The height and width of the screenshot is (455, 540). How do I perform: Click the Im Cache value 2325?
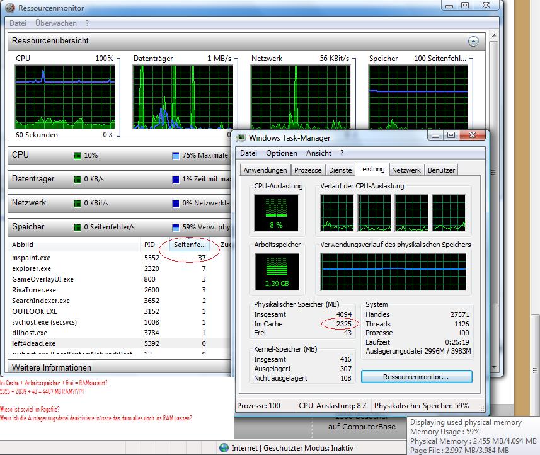[x=343, y=324]
